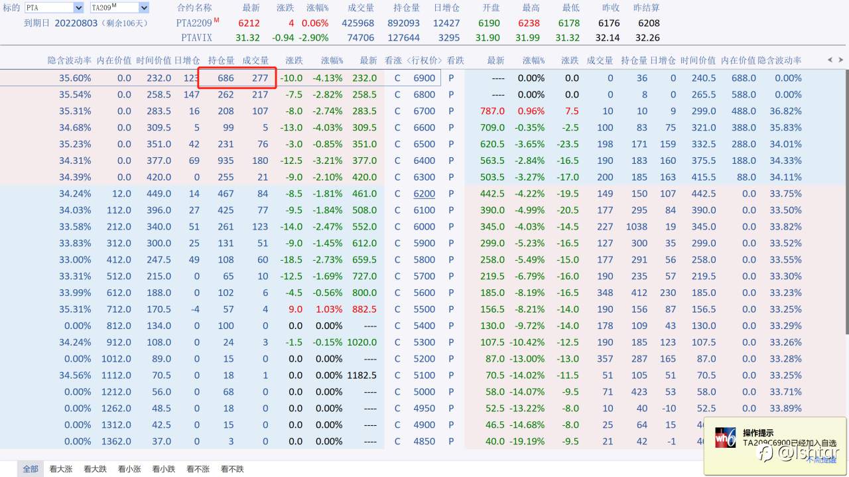Open the 看小涨 tab
849x477 pixels.
point(129,469)
